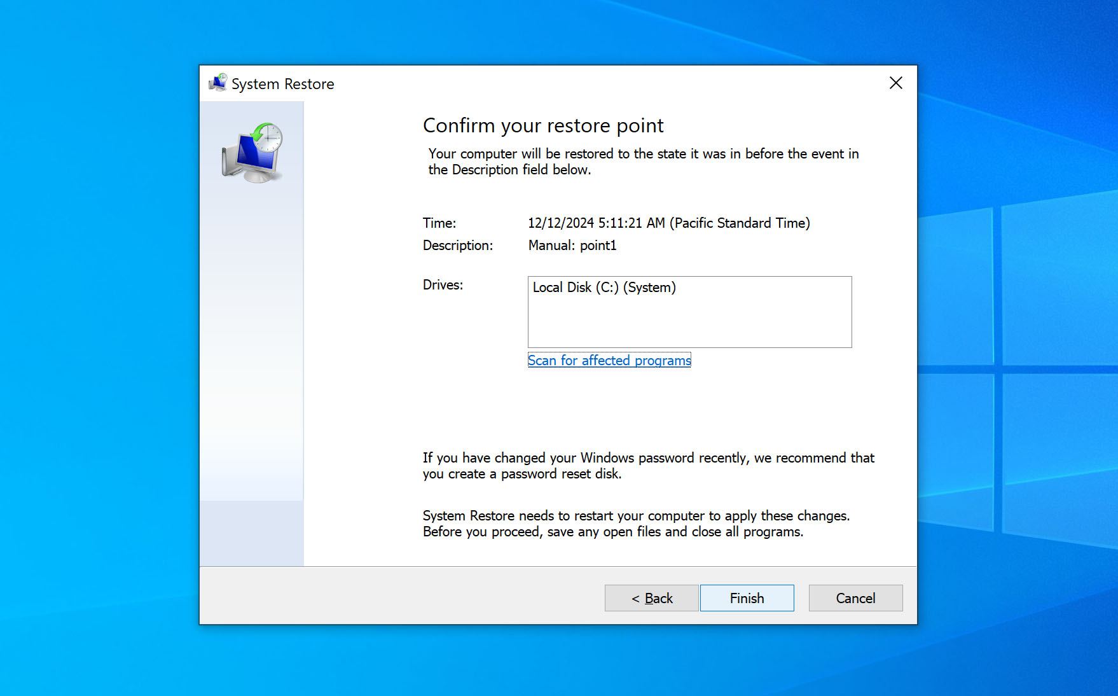This screenshot has width=1118, height=696.
Task: Click the restart computer notice text
Action: pos(636,524)
